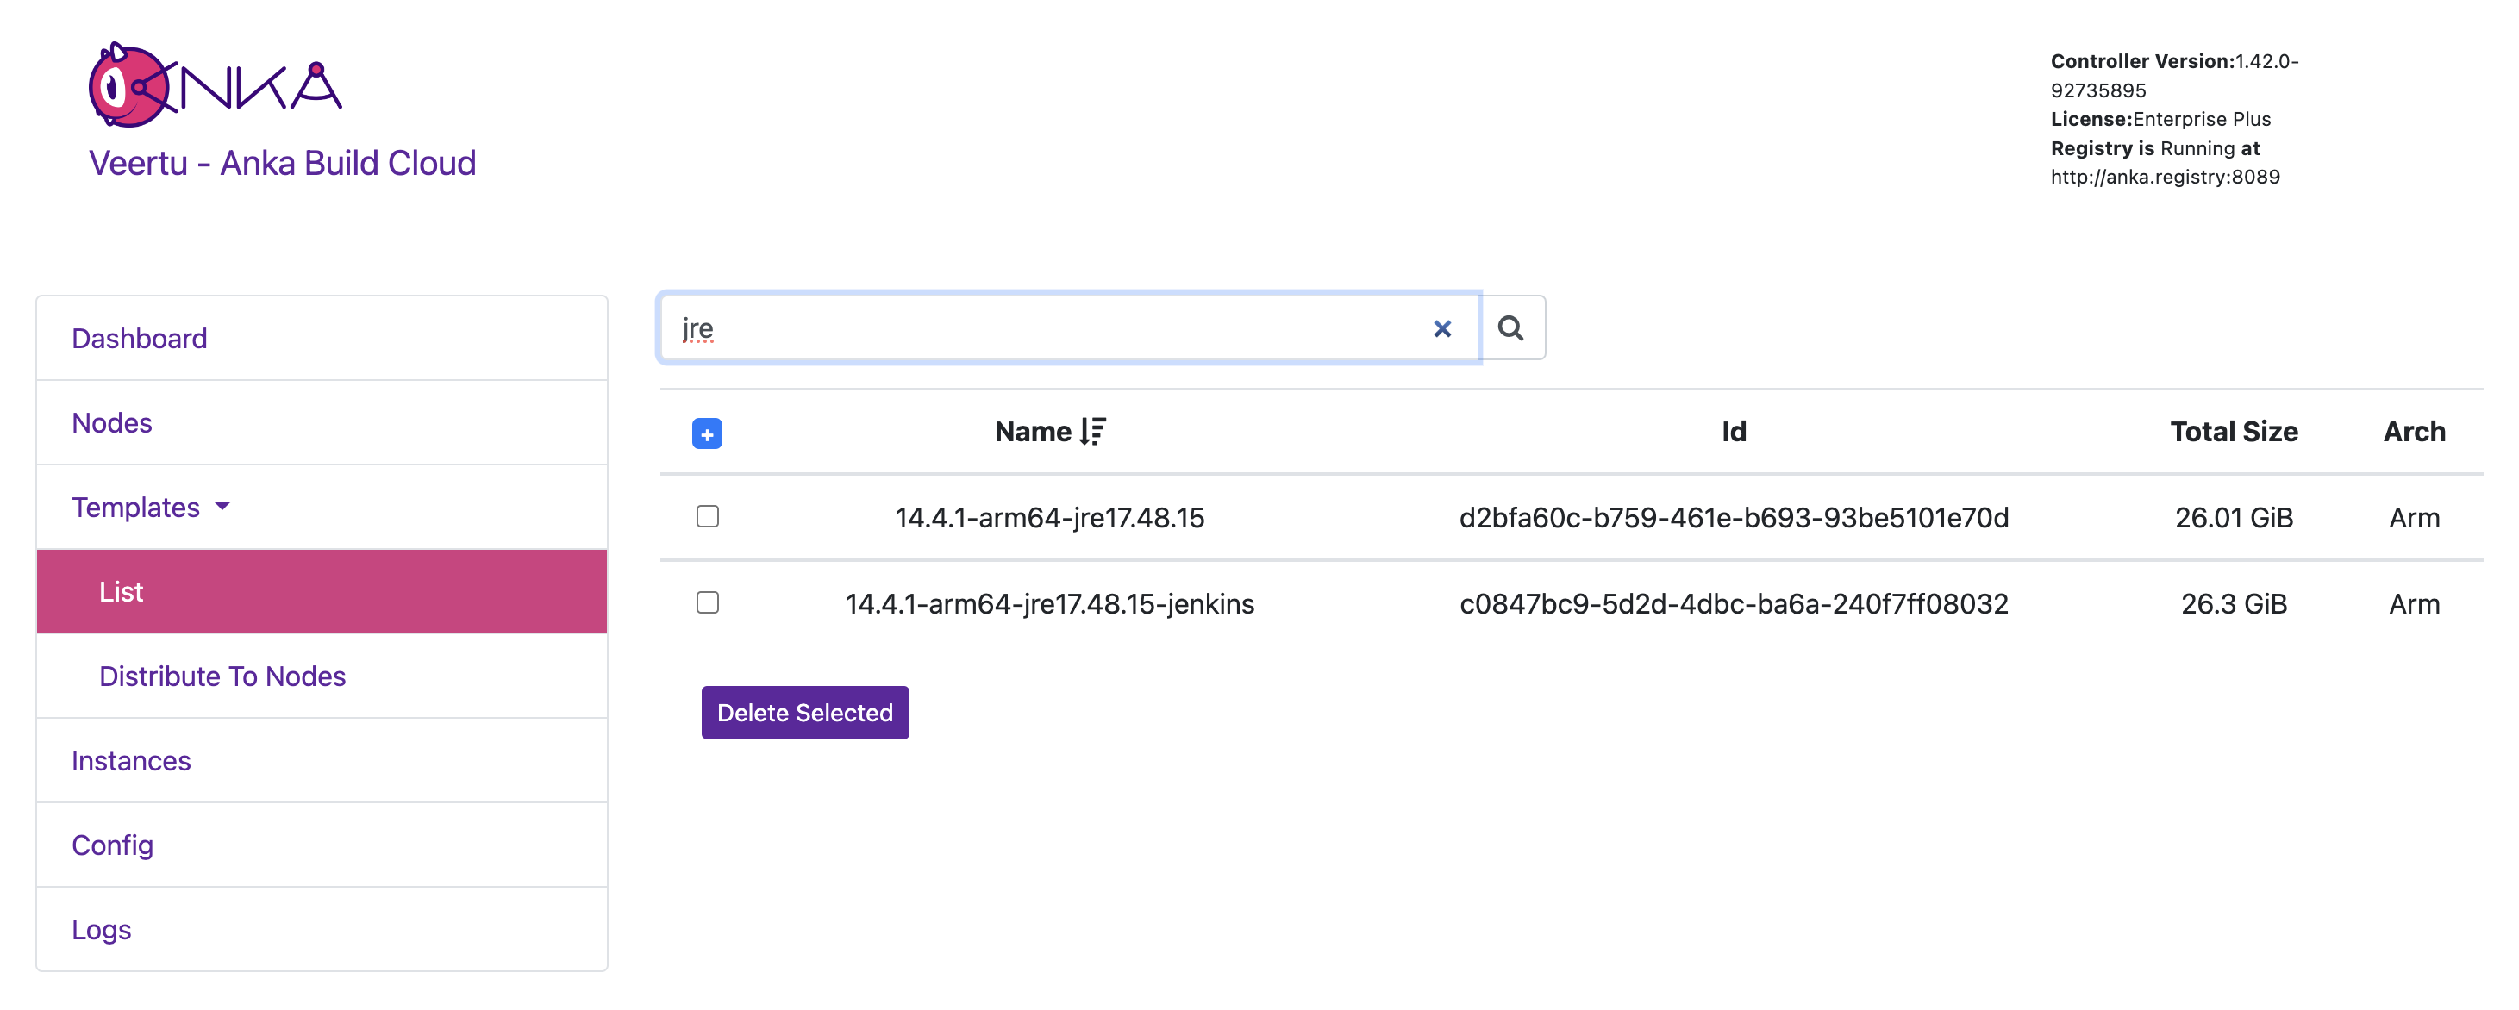
Task: Click the Veertu - Anka Build Cloud title link
Action: pyautogui.click(x=282, y=162)
